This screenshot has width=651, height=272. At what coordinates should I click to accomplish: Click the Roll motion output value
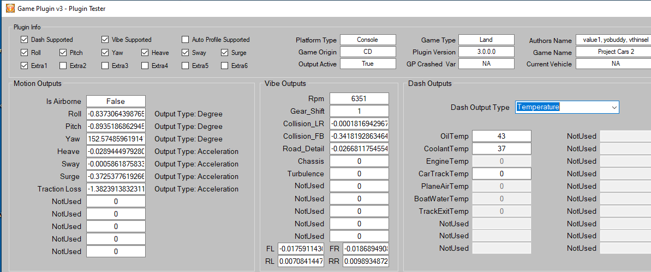[116, 114]
